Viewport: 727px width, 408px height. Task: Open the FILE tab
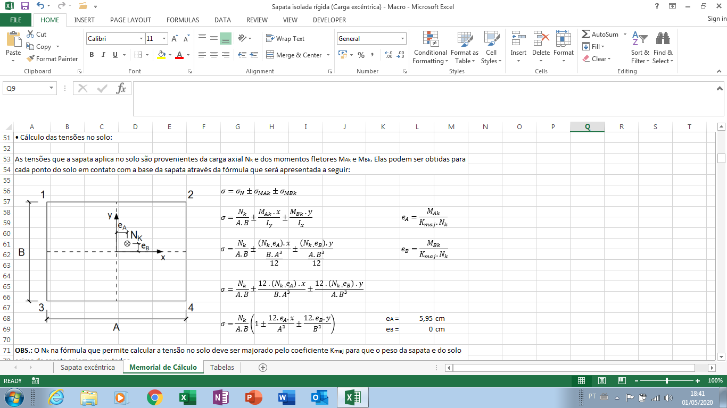pos(16,20)
